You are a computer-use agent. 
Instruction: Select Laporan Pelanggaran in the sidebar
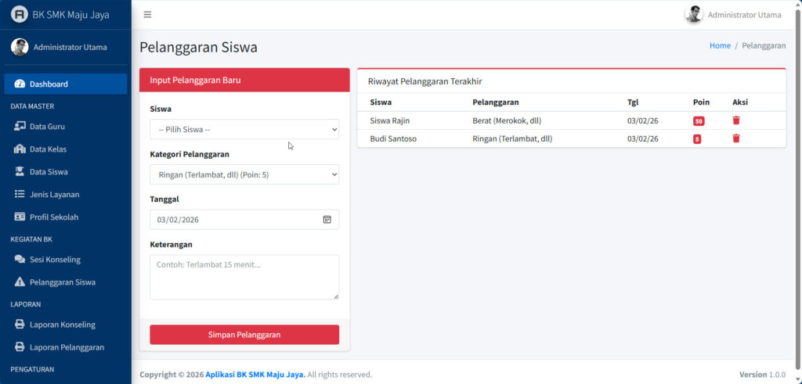tap(66, 346)
